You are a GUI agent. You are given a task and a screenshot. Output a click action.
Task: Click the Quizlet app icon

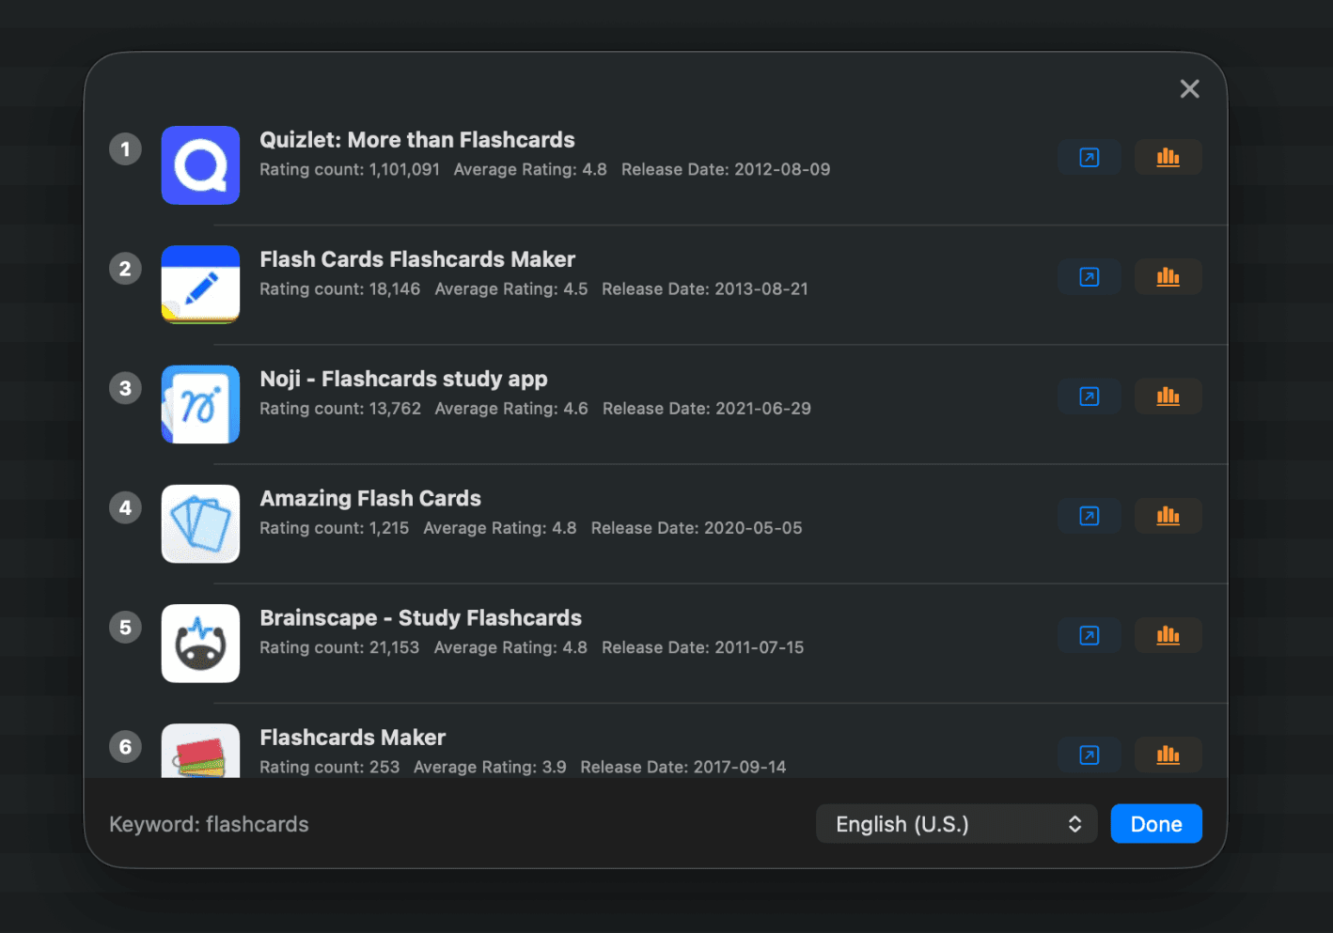pos(200,165)
